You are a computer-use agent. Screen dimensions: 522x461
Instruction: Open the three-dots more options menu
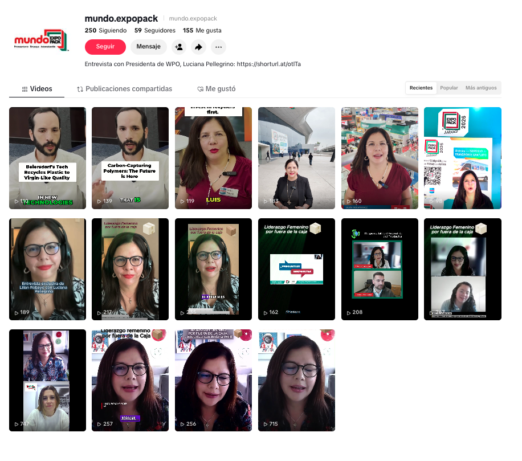click(x=218, y=47)
